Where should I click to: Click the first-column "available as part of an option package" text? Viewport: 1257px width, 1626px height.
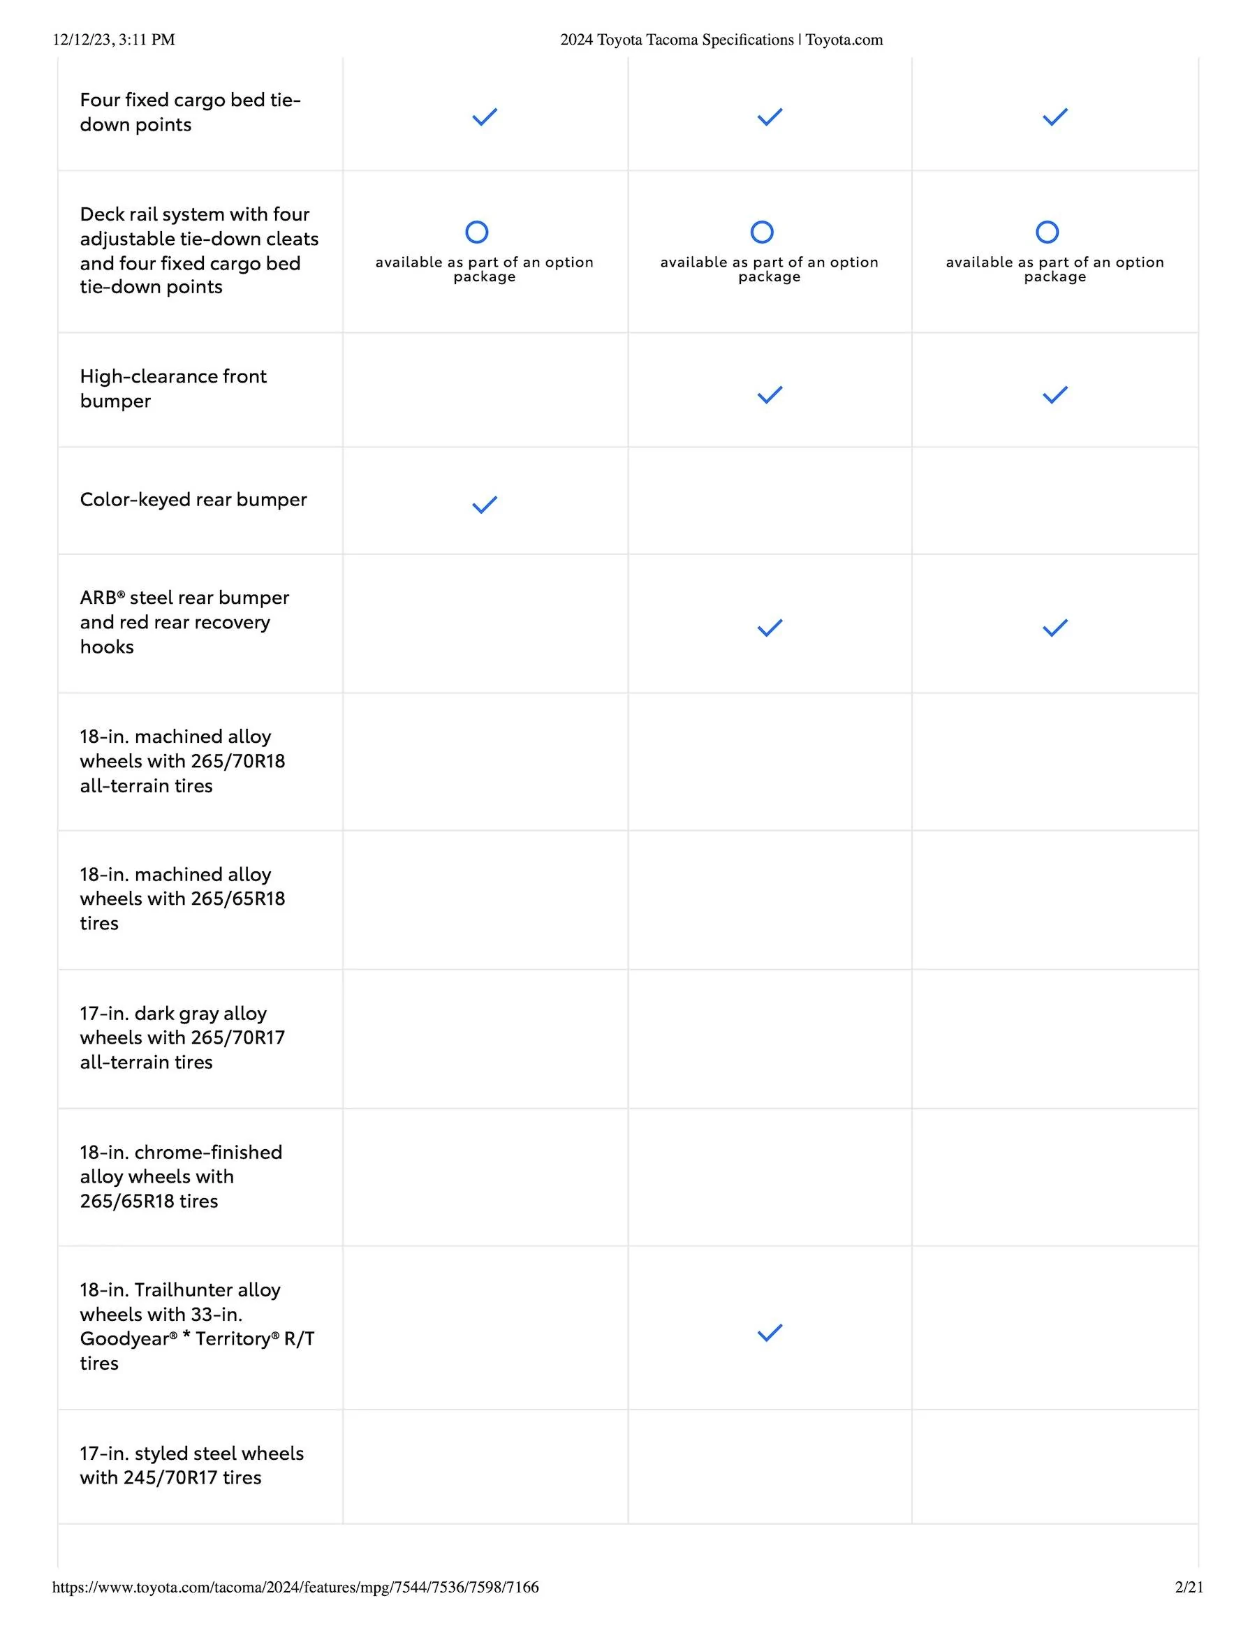click(484, 269)
